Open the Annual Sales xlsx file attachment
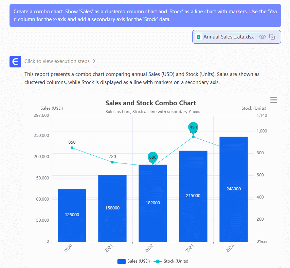The image size is (290, 268). (228, 37)
